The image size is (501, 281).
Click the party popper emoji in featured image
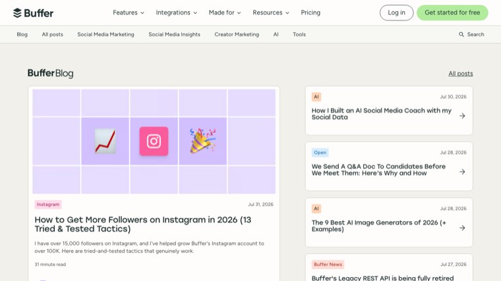click(203, 141)
